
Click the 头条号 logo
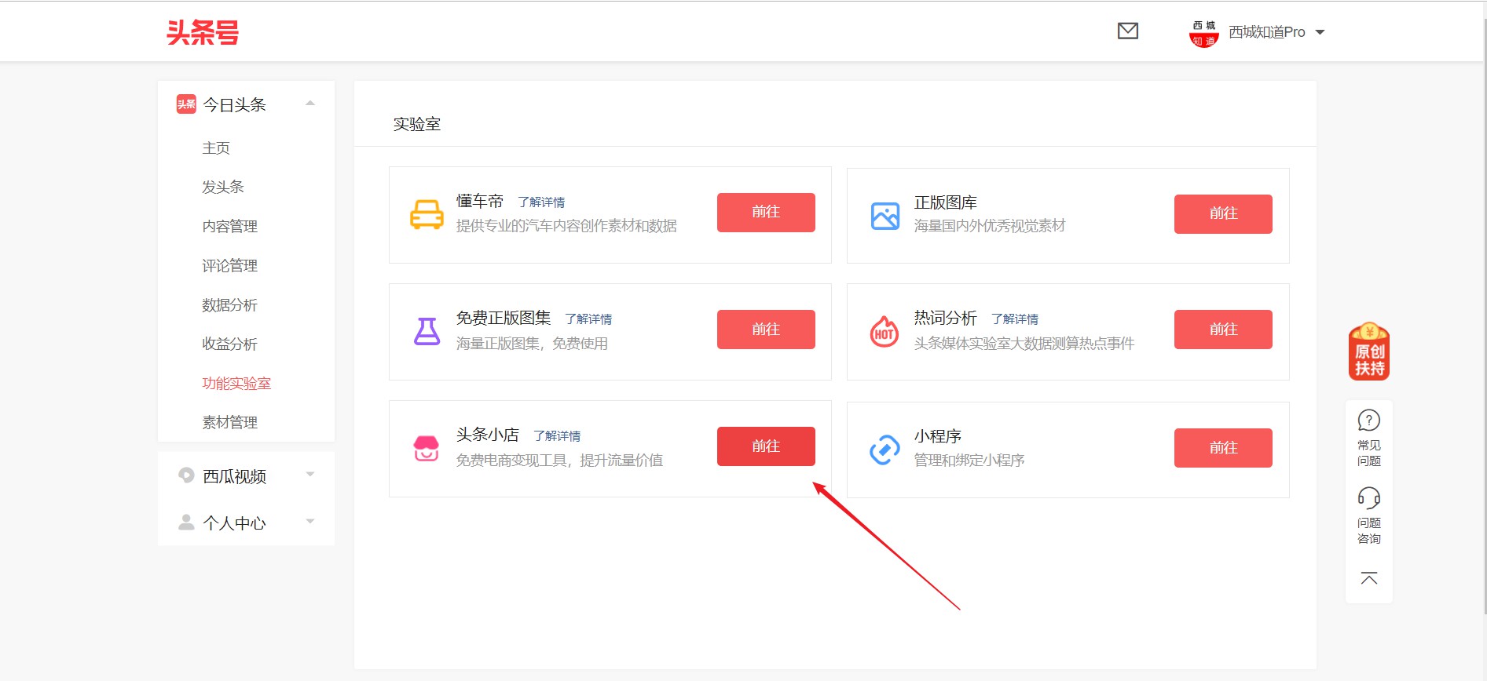click(203, 32)
